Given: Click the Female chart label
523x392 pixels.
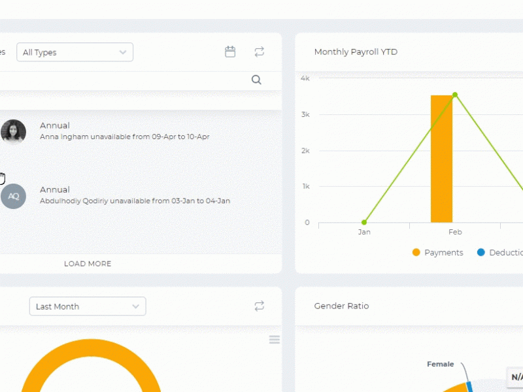Looking at the screenshot, I should click(440, 364).
